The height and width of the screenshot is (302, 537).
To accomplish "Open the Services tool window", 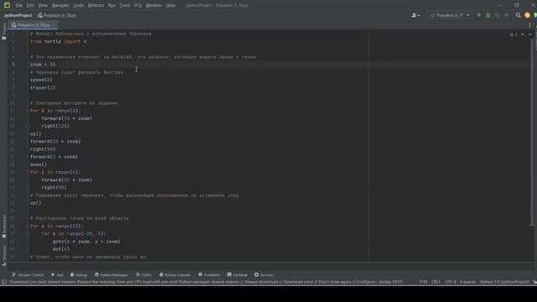I will point(263,274).
